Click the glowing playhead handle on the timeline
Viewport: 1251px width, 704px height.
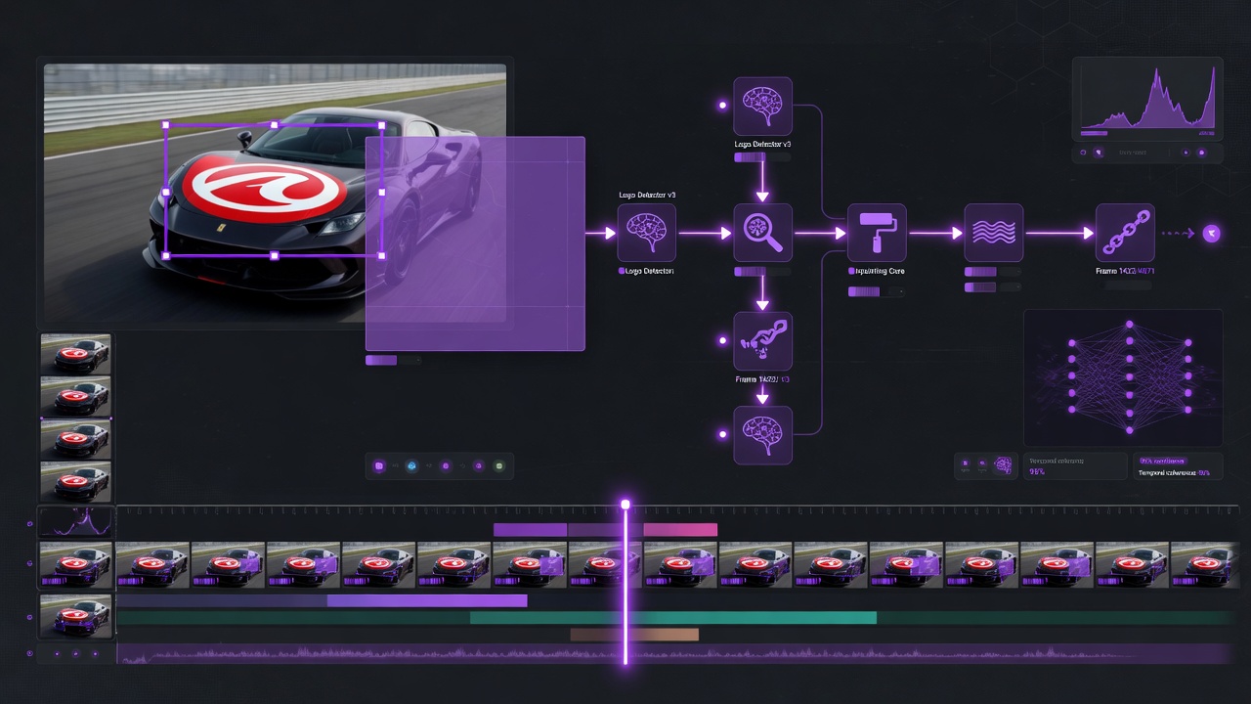[x=625, y=505]
